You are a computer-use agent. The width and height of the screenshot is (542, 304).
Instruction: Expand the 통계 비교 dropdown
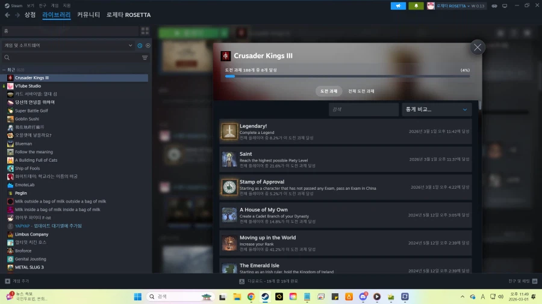click(x=436, y=109)
